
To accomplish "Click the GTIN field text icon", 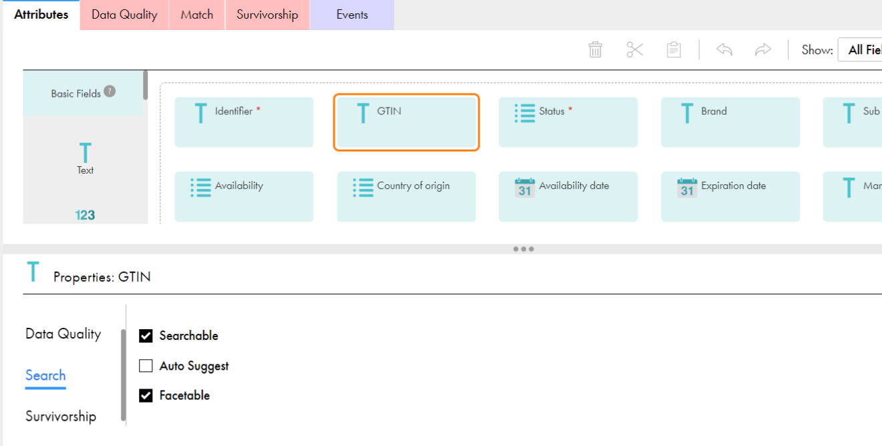I will point(363,114).
